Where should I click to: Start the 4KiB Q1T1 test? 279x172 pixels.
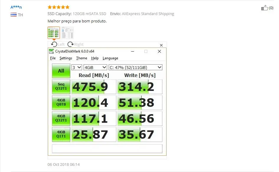point(61,134)
